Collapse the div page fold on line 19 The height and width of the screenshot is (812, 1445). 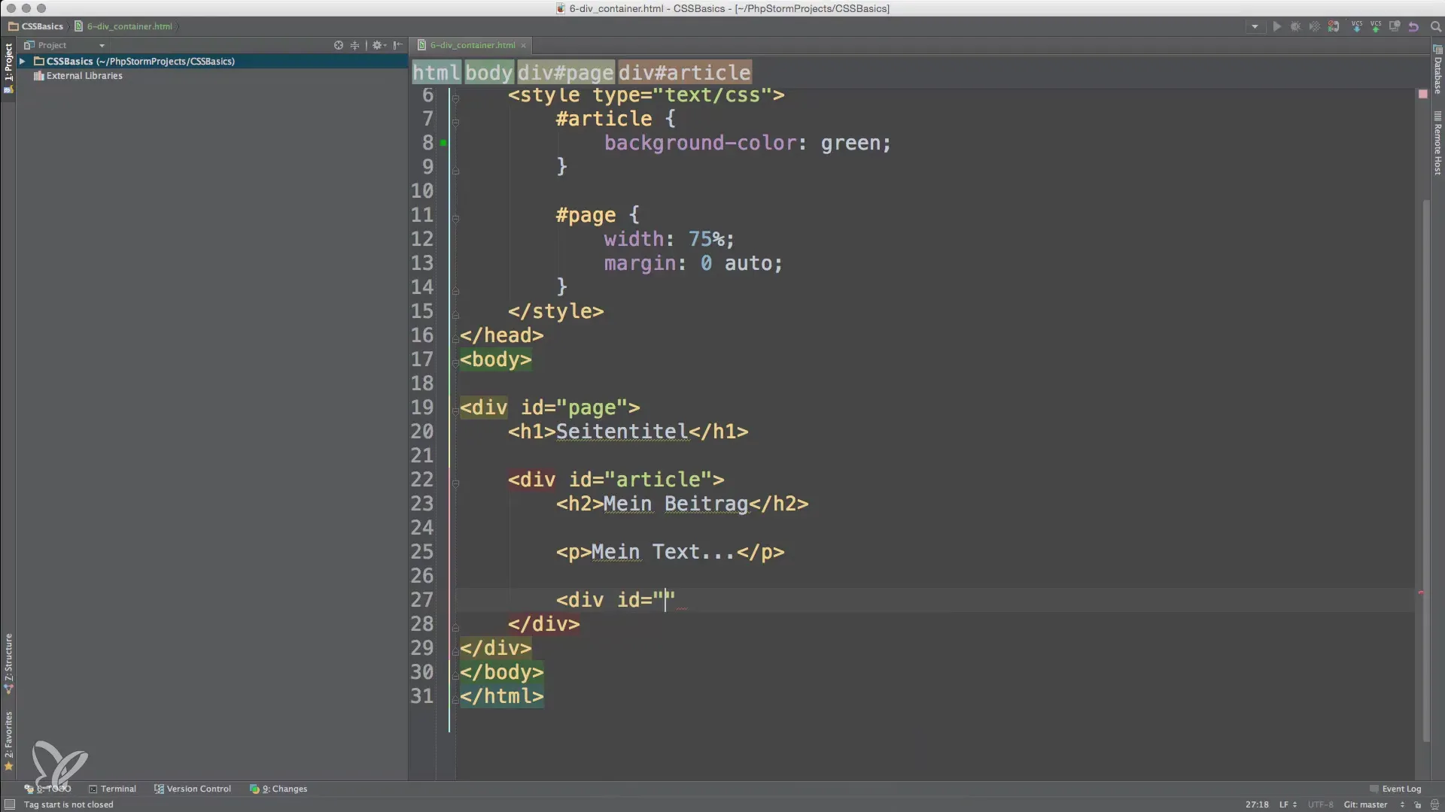click(x=455, y=411)
